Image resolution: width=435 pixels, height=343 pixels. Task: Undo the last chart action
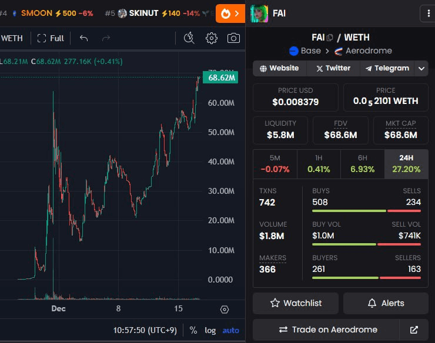(83, 38)
